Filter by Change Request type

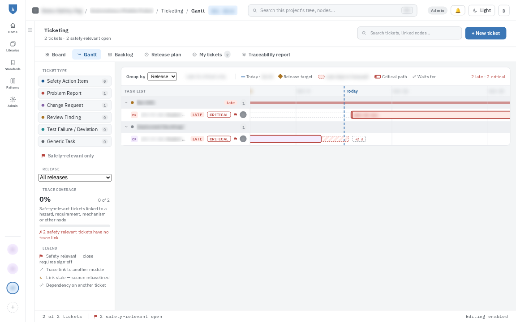[75, 105]
